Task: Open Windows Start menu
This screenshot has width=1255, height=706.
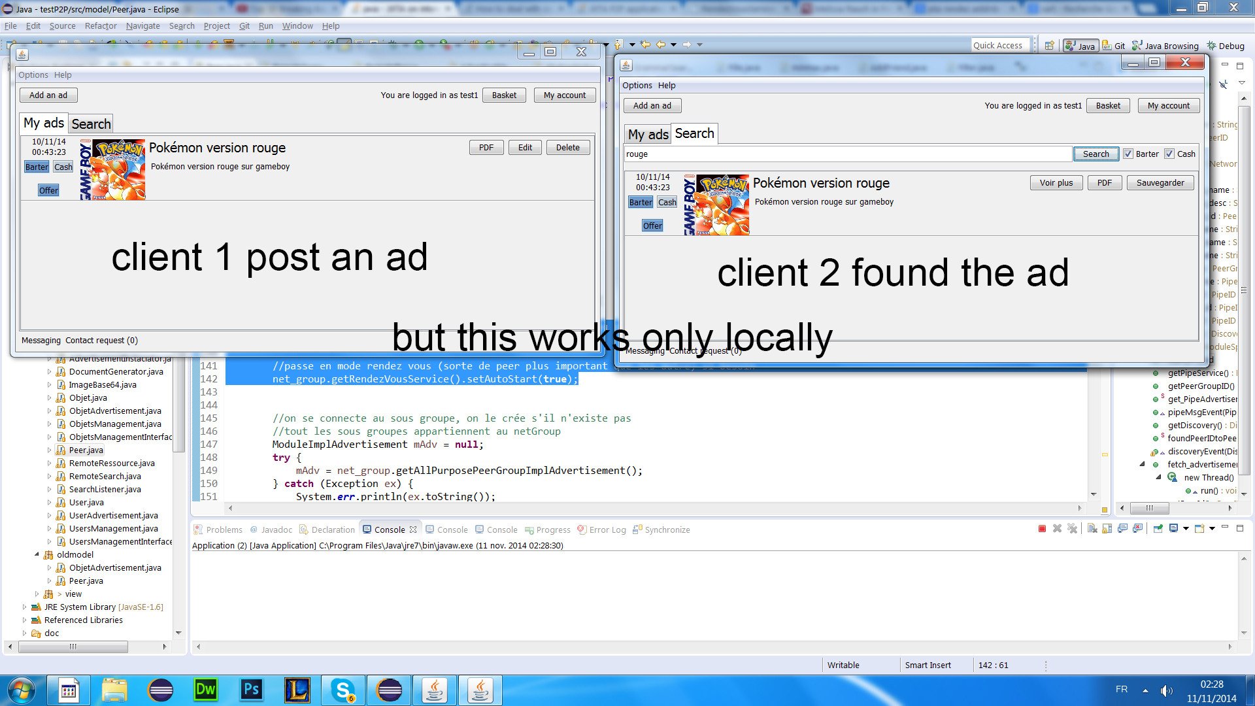Action: (20, 690)
